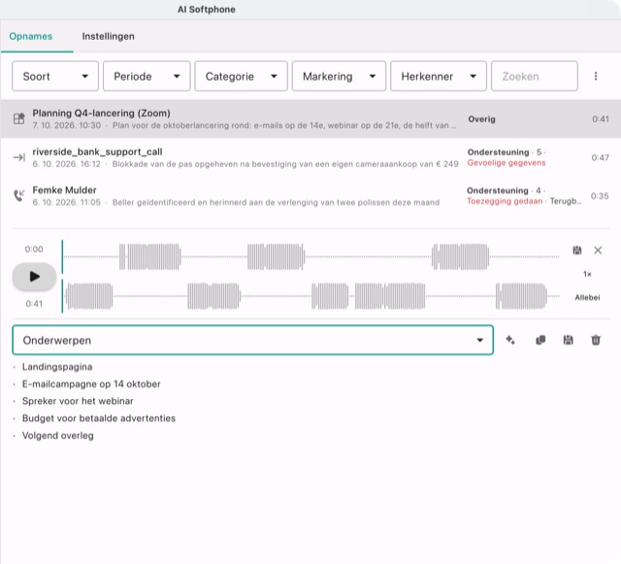
Task: Click the upper waveform track
Action: click(x=311, y=257)
